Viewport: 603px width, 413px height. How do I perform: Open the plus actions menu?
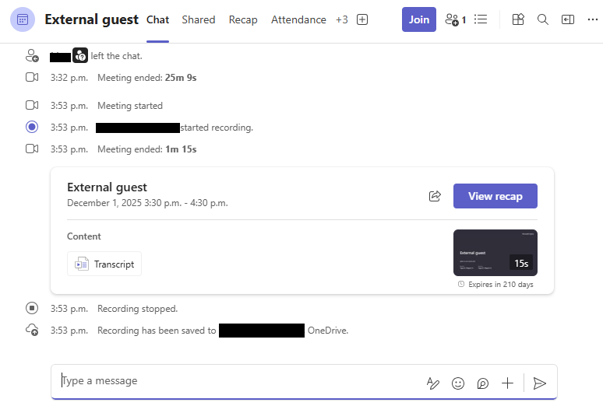click(x=507, y=383)
